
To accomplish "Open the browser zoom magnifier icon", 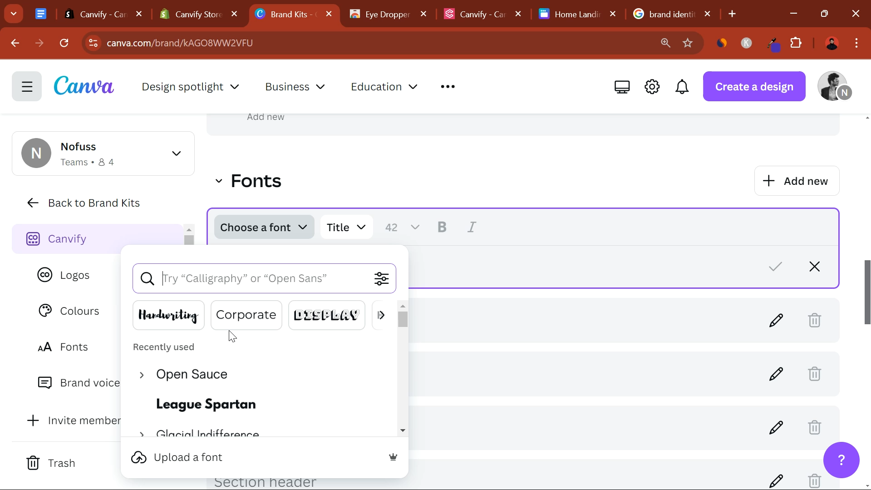I will coord(665,43).
